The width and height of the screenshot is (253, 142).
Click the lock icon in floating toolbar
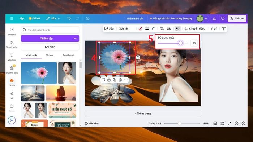[109, 80]
